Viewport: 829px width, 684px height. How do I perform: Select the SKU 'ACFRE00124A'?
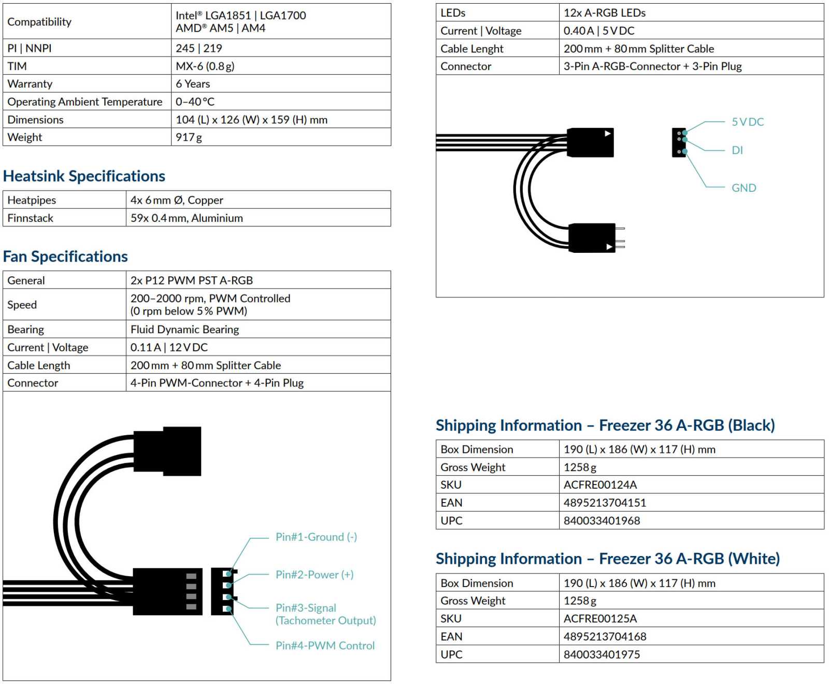tap(600, 485)
